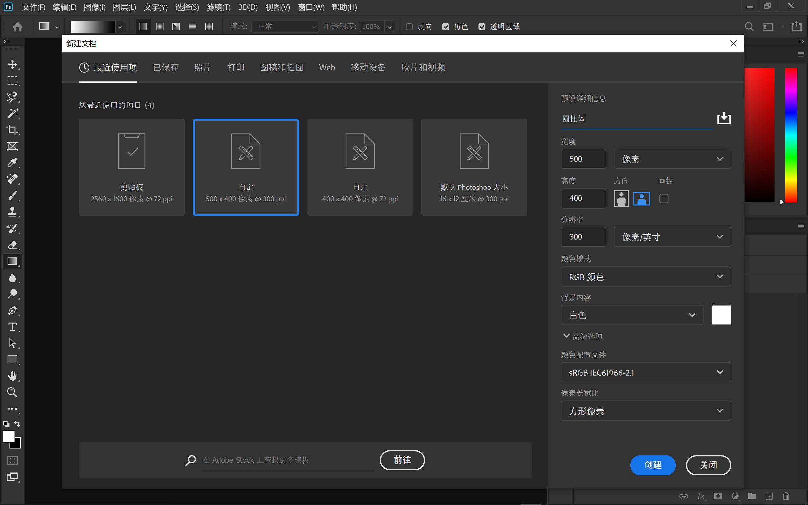Select the History Brush tool

point(12,229)
